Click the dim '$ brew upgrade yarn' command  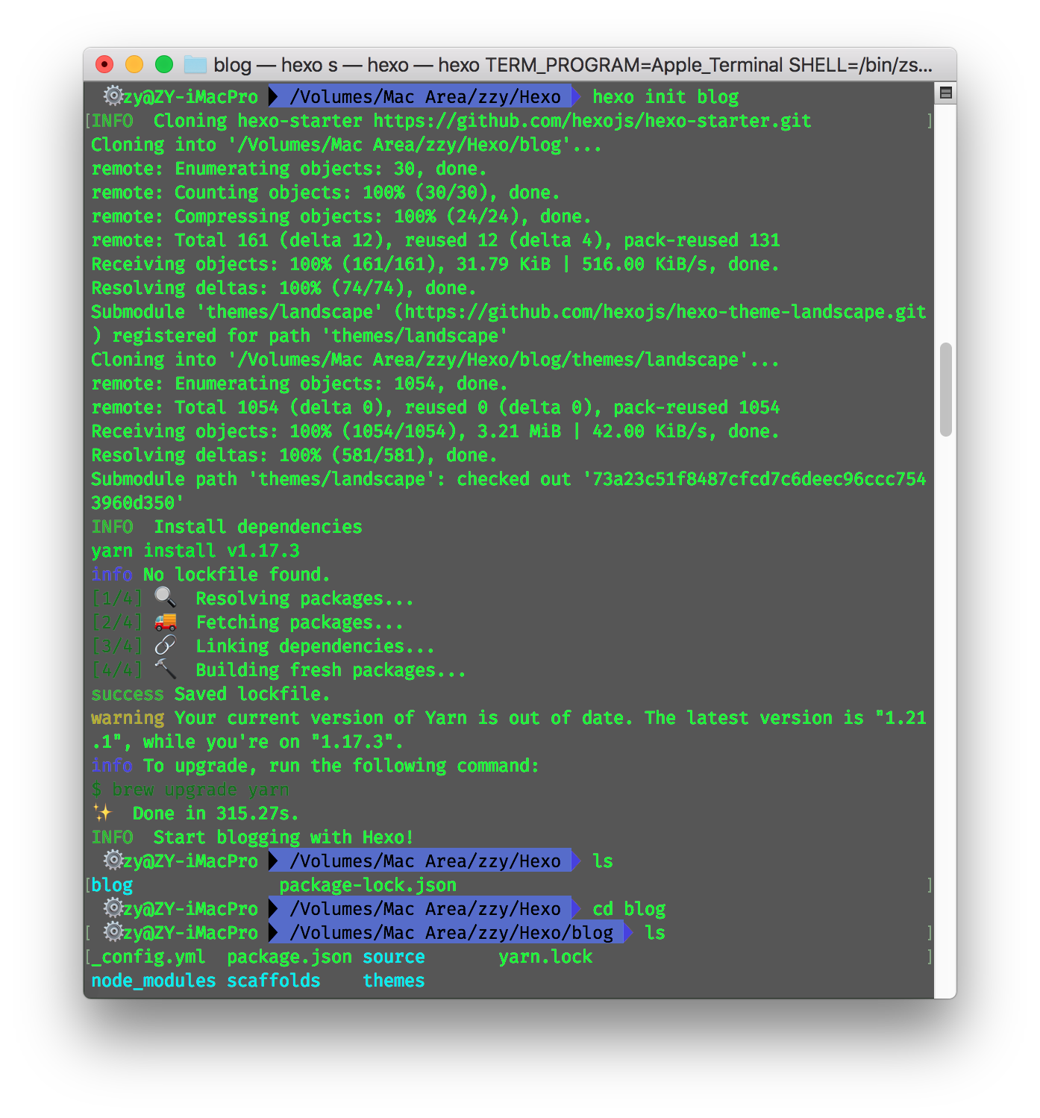click(x=190, y=790)
